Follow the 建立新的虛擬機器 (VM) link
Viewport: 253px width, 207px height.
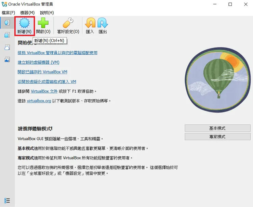point(38,62)
